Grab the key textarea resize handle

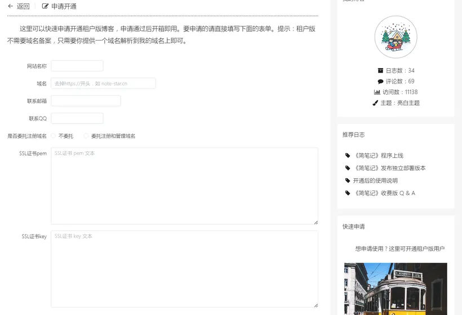316,305
